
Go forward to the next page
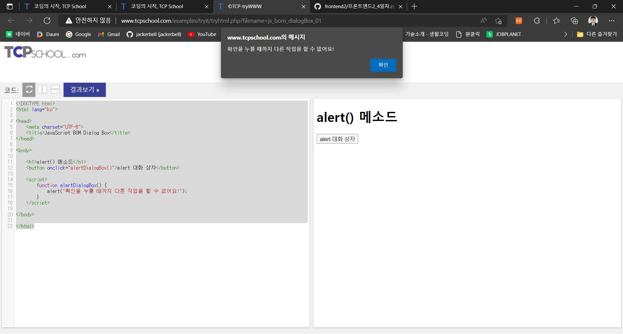point(29,21)
